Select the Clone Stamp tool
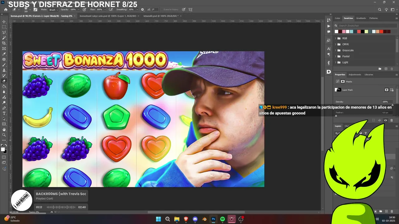 4,70
